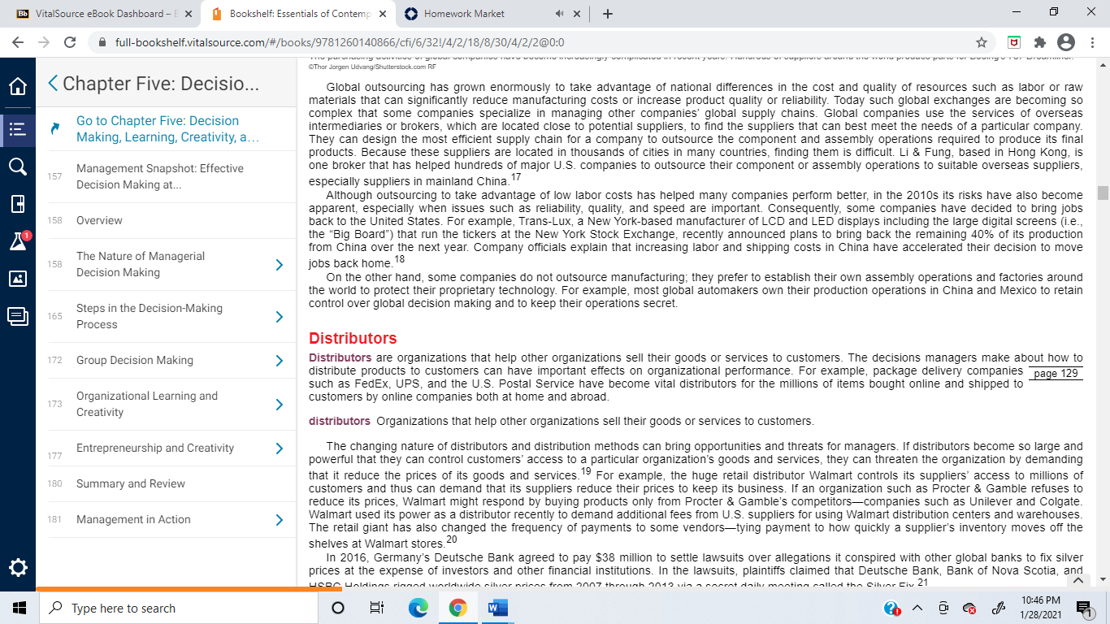
Task: Open the flashcards icon in sidebar
Action: tap(18, 204)
